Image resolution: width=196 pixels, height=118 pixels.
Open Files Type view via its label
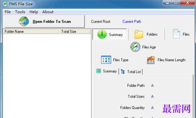pos(121,60)
